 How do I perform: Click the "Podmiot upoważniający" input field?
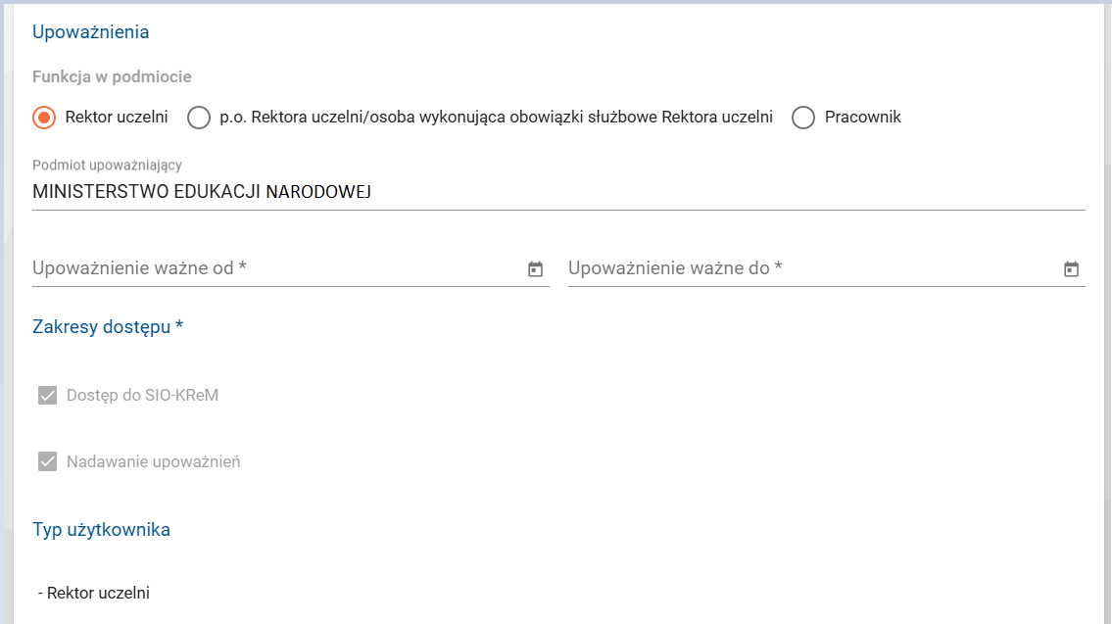point(294,192)
